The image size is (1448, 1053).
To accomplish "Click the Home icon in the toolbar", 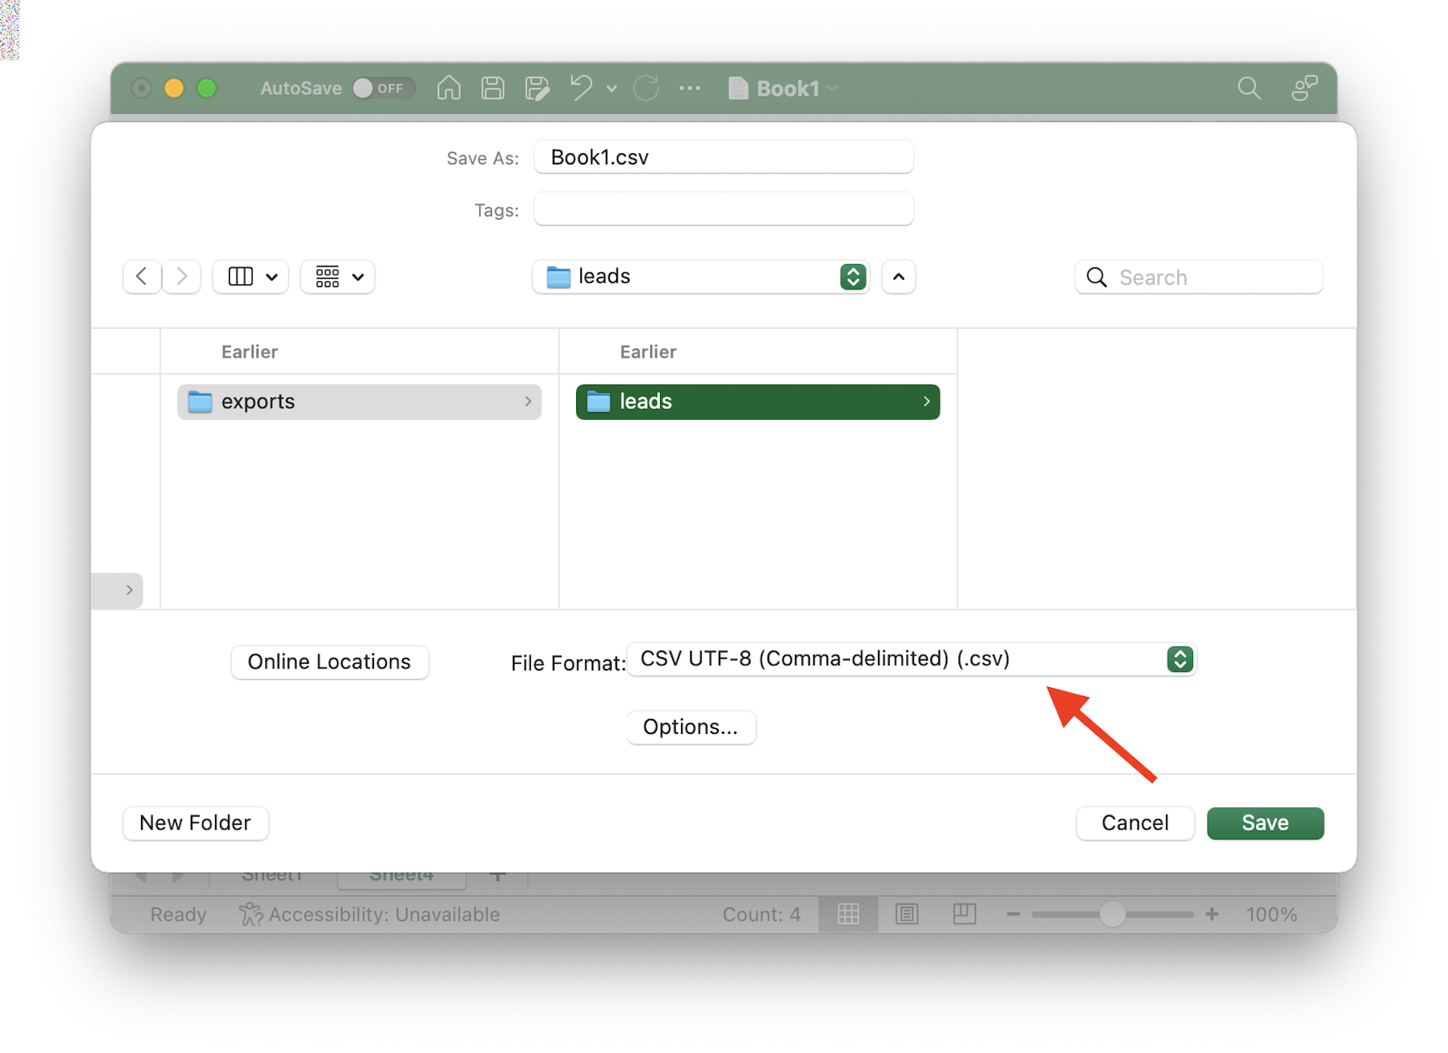I will click(x=449, y=88).
